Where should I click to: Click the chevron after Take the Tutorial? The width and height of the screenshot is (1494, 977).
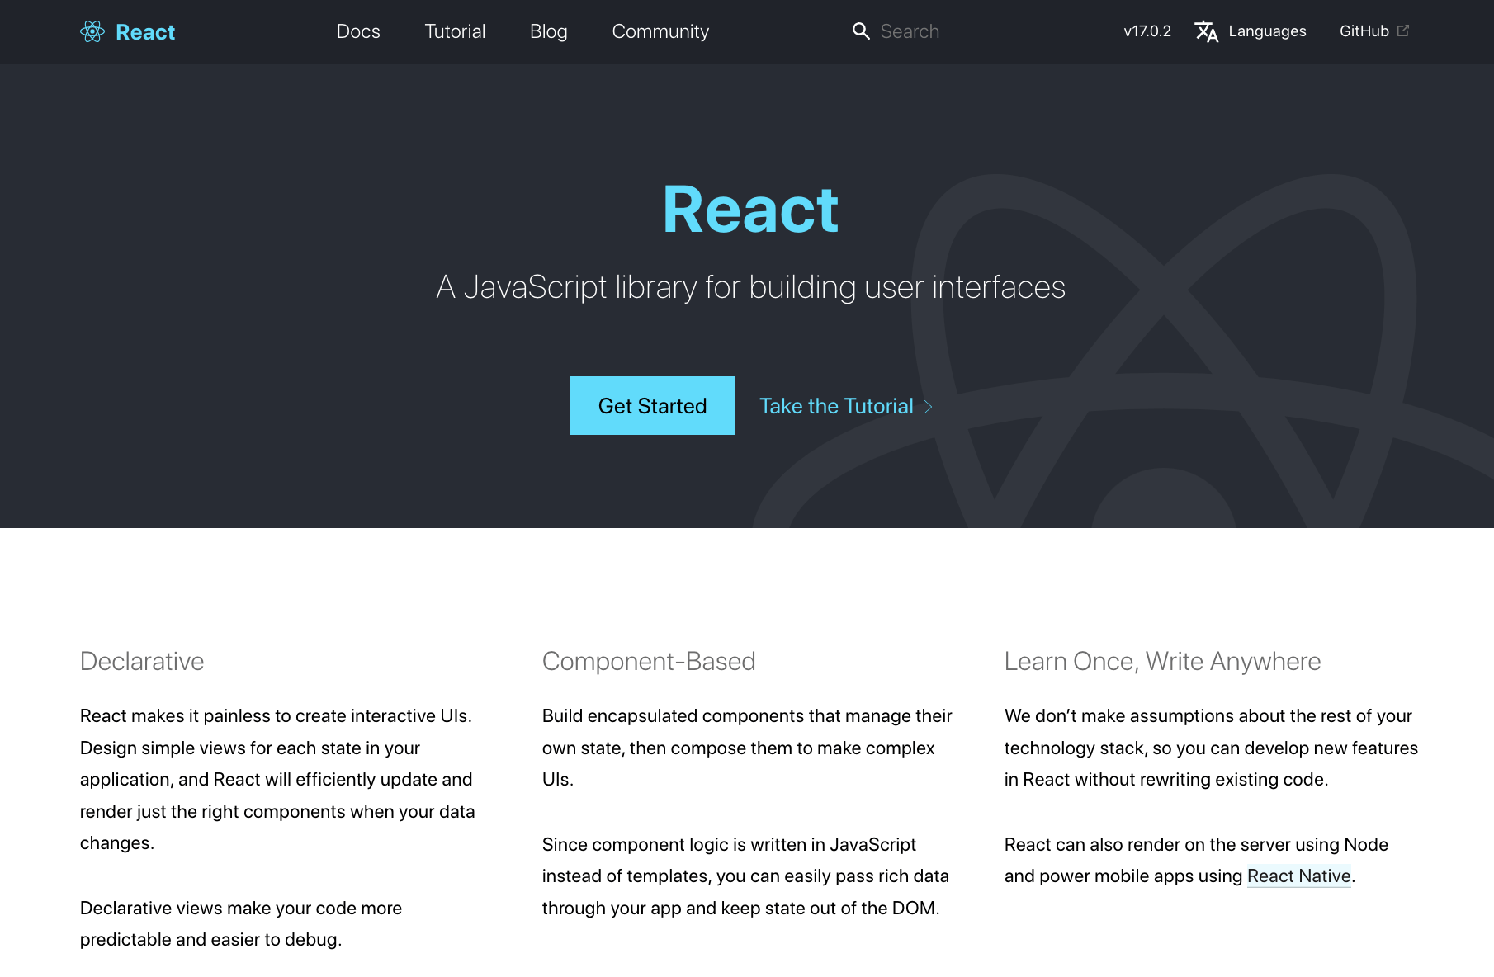pyautogui.click(x=928, y=407)
